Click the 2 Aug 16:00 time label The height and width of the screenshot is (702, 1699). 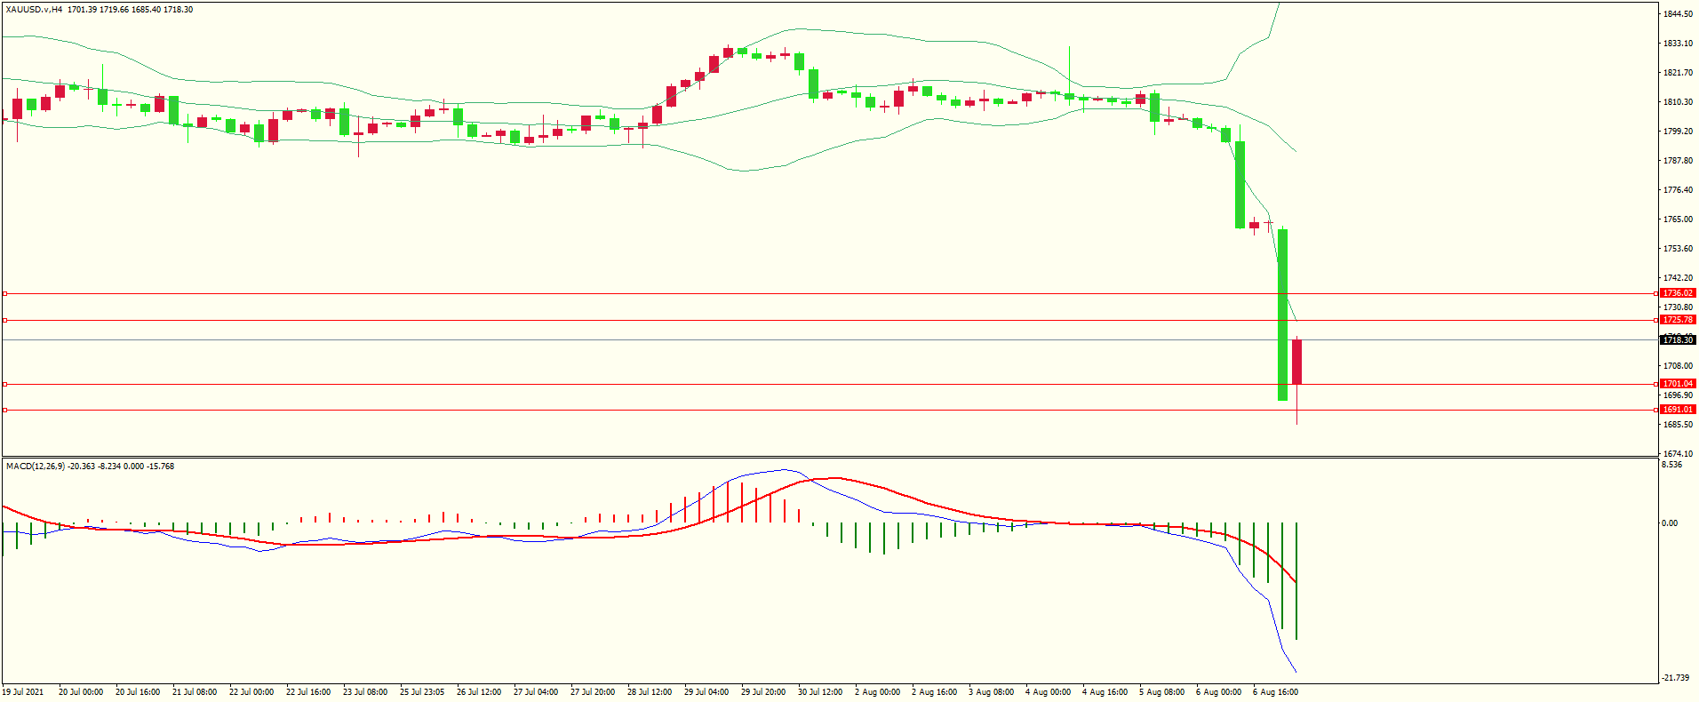coord(934,692)
